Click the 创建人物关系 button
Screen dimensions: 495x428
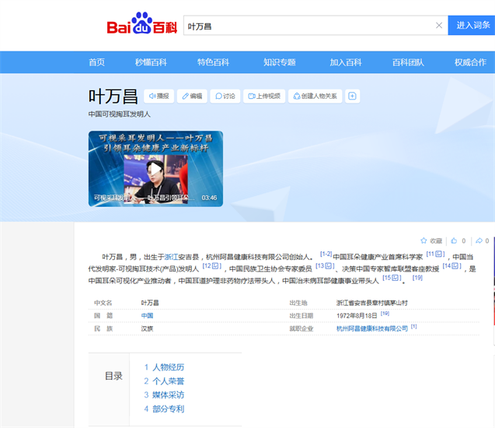click(x=315, y=96)
